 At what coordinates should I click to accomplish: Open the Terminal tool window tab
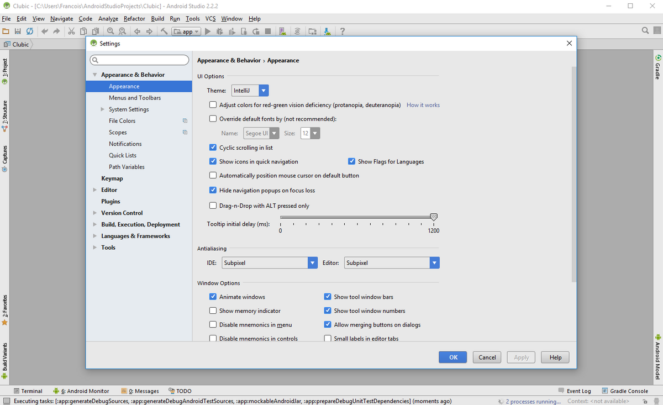[x=28, y=391]
